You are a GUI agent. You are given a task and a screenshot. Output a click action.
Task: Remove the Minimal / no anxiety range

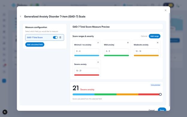98,43
